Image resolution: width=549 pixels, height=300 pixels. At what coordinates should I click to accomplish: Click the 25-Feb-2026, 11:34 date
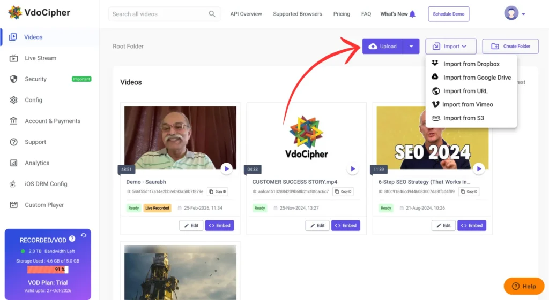pos(203,208)
